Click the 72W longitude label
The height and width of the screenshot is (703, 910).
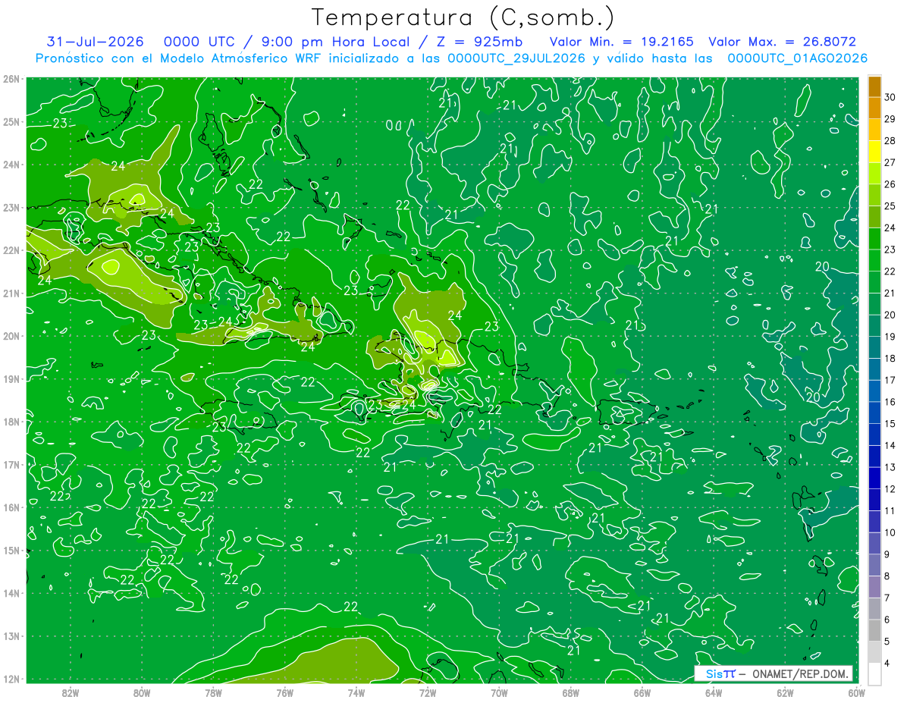(x=428, y=692)
